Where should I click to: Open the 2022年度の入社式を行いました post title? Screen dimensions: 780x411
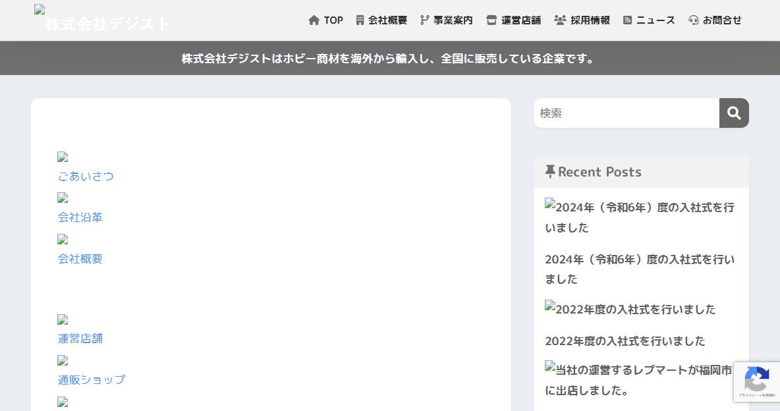625,341
